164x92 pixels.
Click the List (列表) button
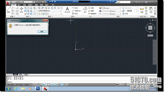pyautogui.click(x=125, y=14)
